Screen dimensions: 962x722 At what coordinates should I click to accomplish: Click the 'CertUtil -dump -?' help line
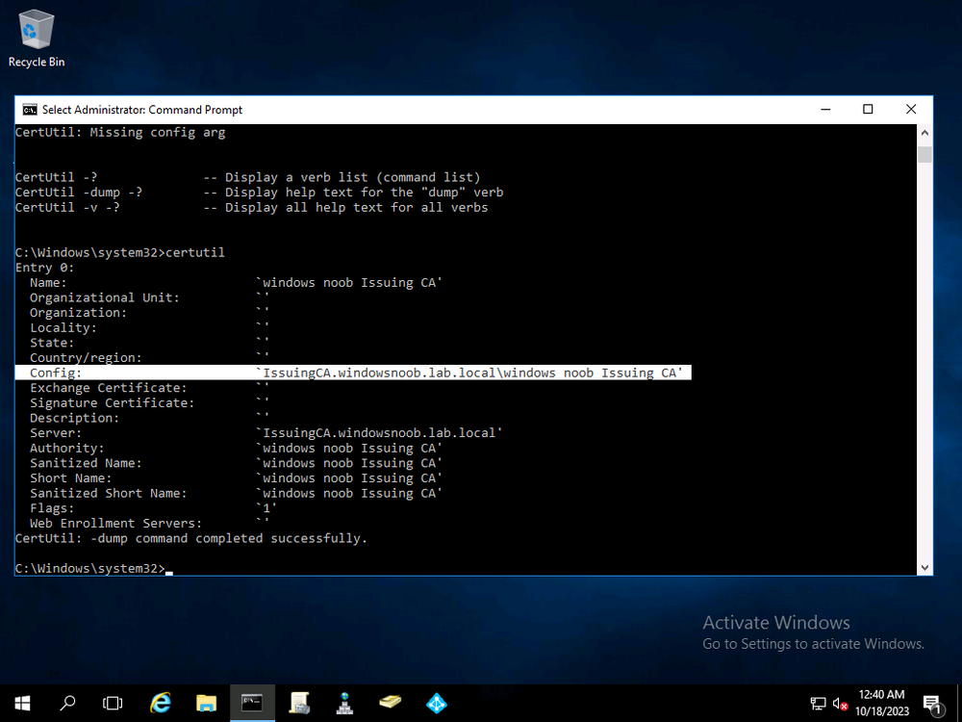[260, 193]
